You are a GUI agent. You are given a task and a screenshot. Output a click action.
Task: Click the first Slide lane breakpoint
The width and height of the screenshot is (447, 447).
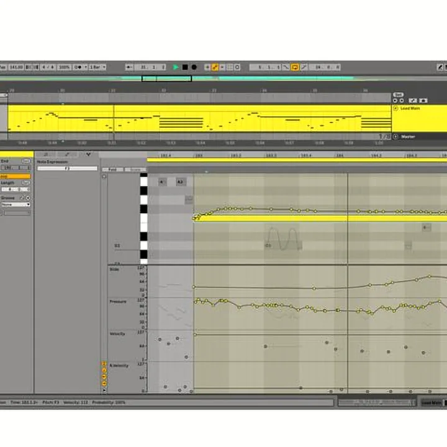click(x=194, y=287)
